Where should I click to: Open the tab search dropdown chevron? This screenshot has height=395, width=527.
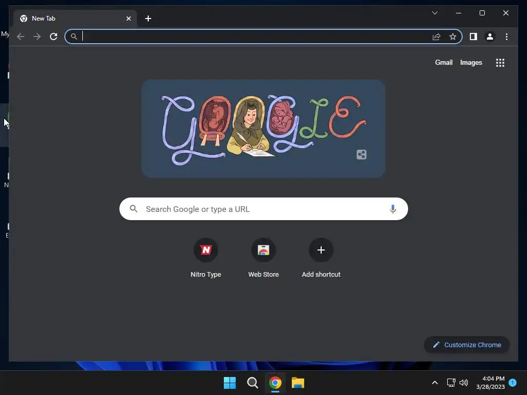click(x=434, y=13)
